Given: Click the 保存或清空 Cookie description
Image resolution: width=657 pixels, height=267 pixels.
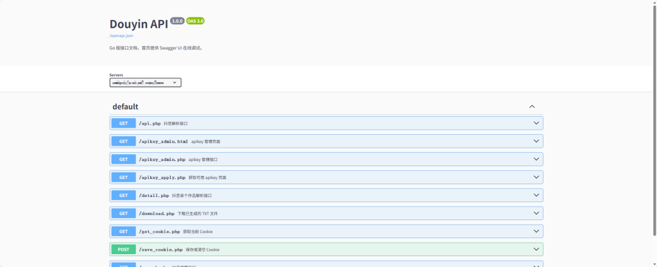Looking at the screenshot, I should 202,250.
